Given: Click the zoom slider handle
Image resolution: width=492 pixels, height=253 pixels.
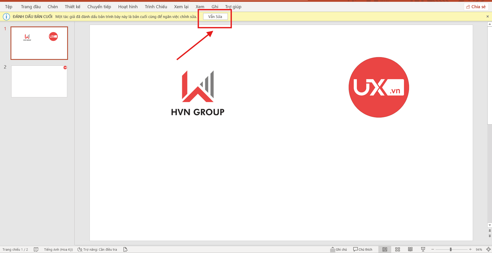Looking at the screenshot, I should pyautogui.click(x=451, y=249).
